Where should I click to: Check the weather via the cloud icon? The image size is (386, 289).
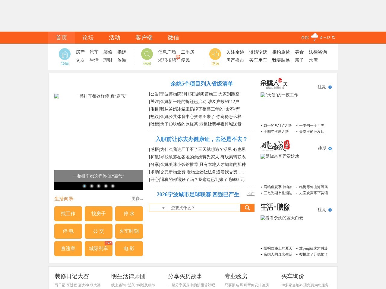(x=315, y=36)
